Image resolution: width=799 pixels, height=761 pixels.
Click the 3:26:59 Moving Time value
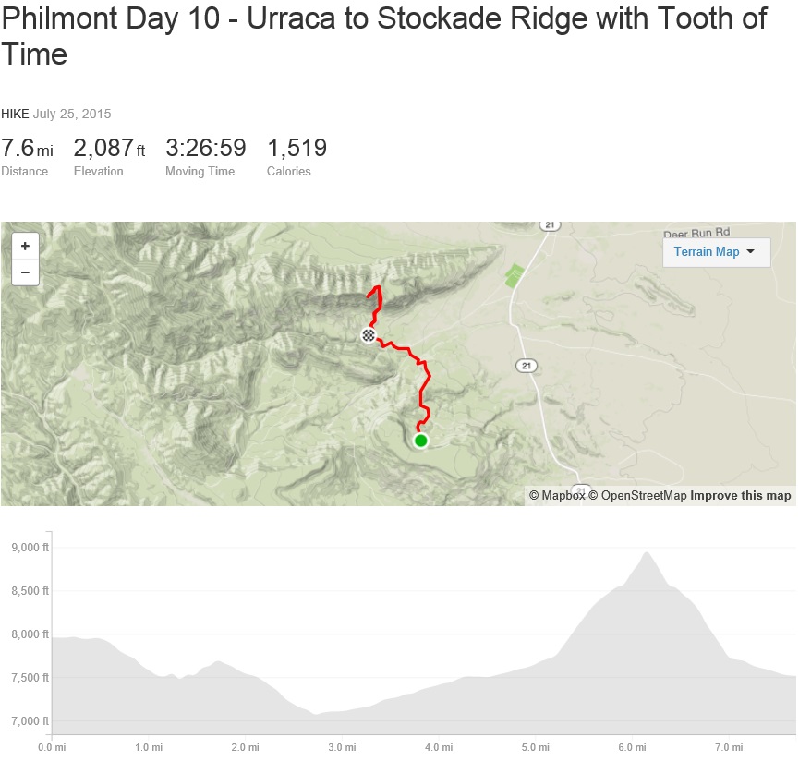point(205,149)
